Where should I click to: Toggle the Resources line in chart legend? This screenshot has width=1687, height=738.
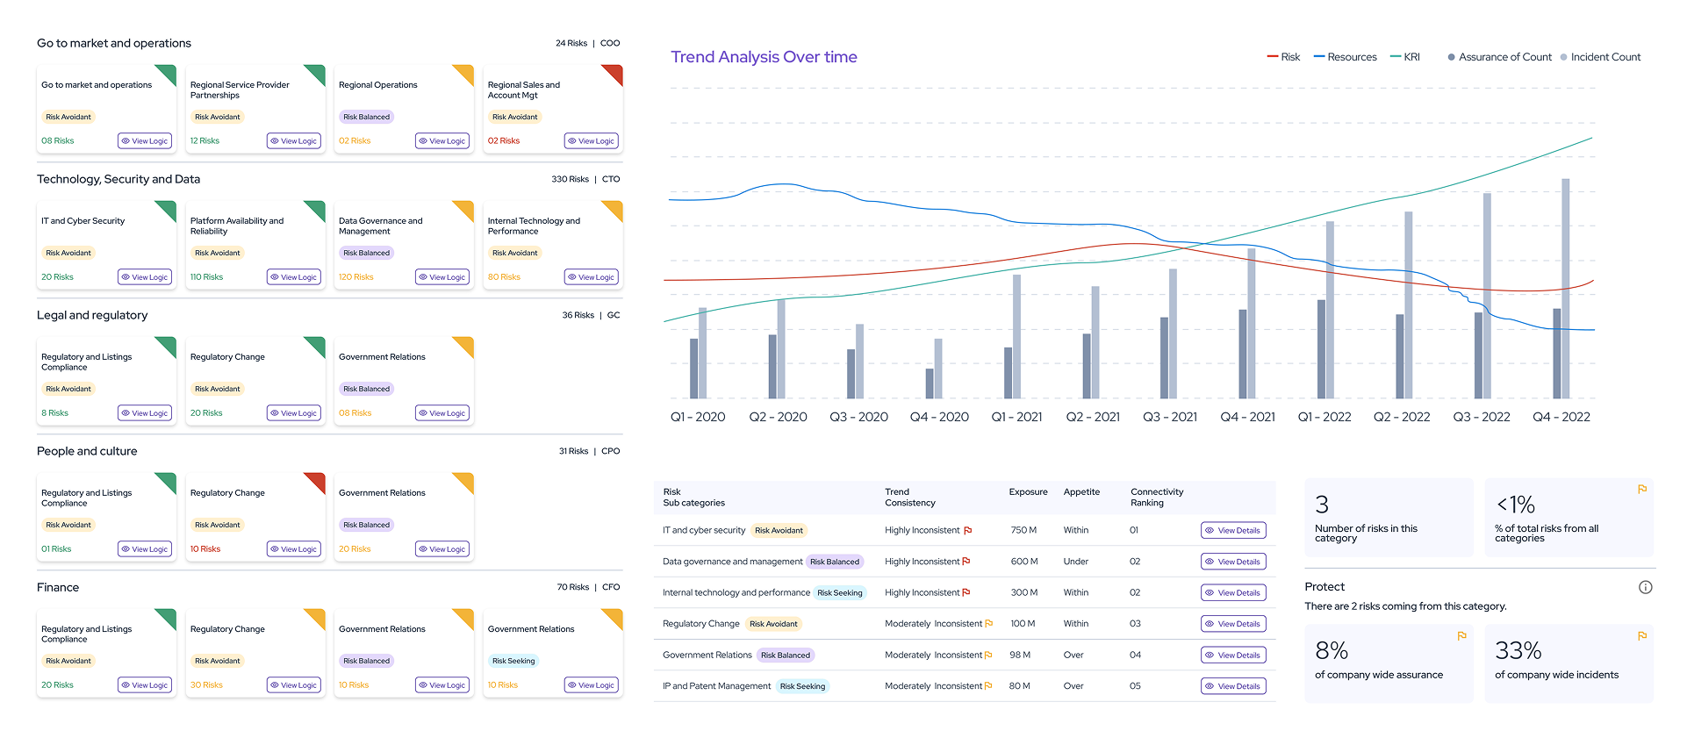click(1345, 57)
